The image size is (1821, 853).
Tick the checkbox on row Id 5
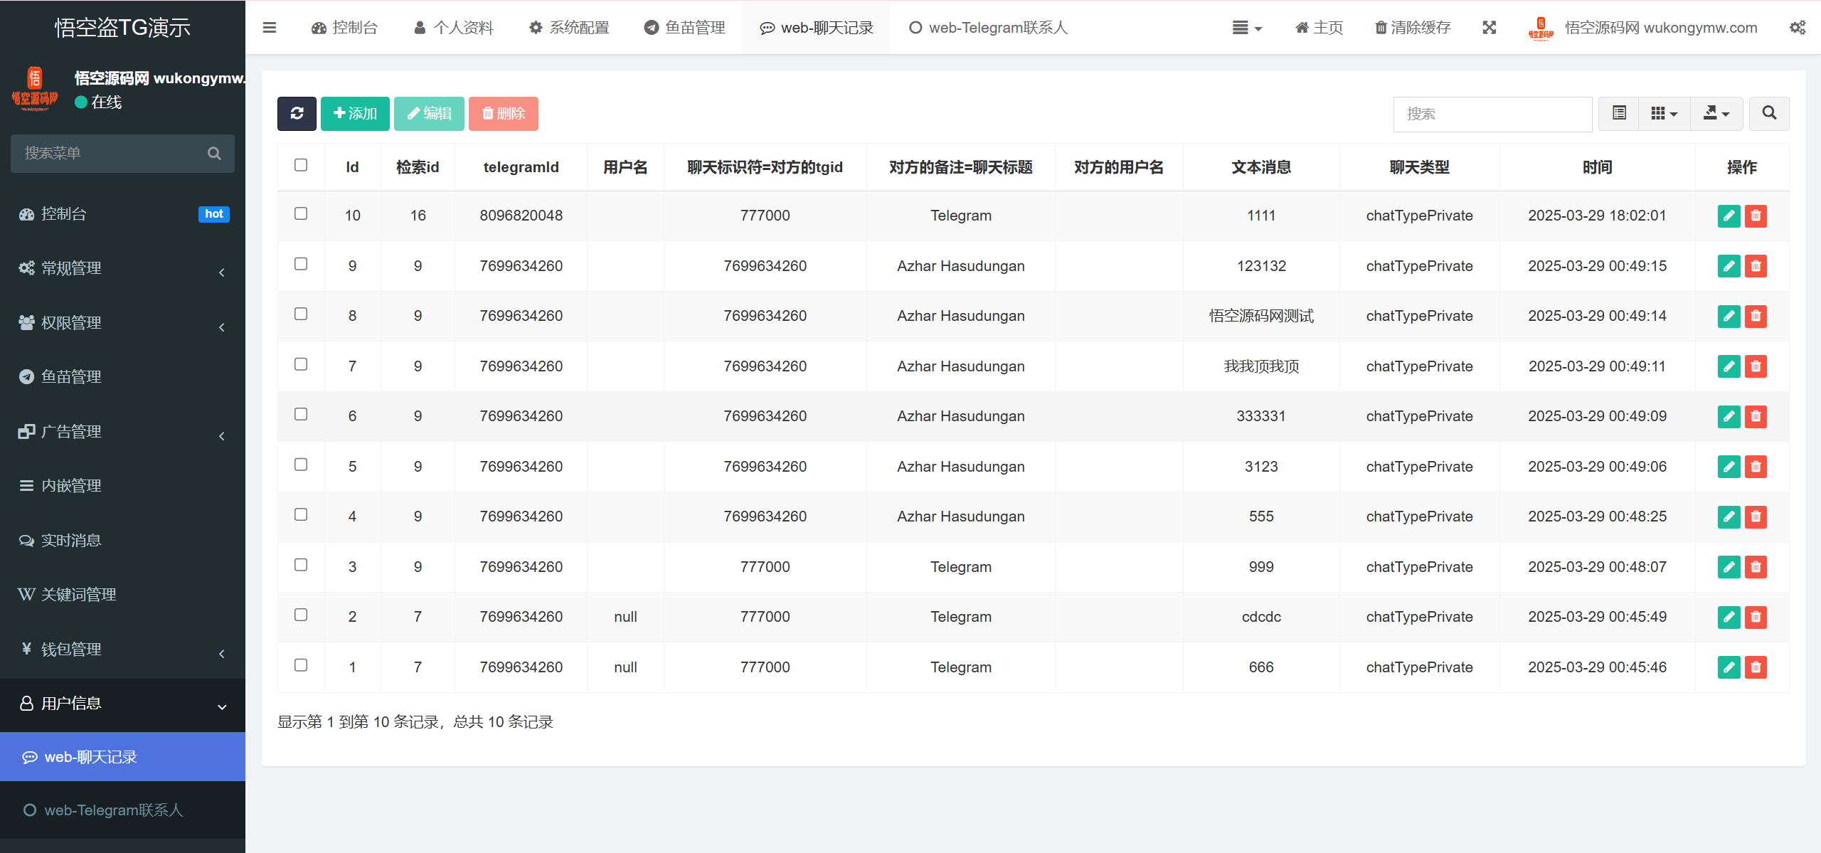pyautogui.click(x=302, y=465)
